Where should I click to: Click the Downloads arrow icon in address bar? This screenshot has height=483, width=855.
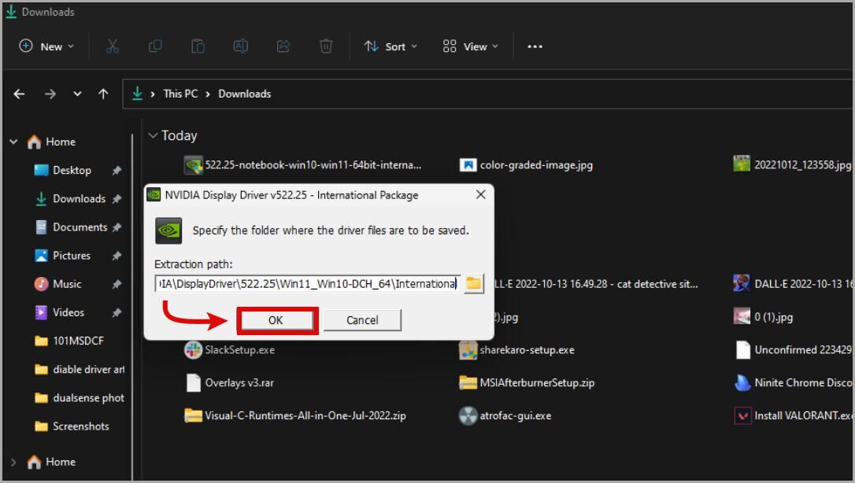(x=138, y=94)
